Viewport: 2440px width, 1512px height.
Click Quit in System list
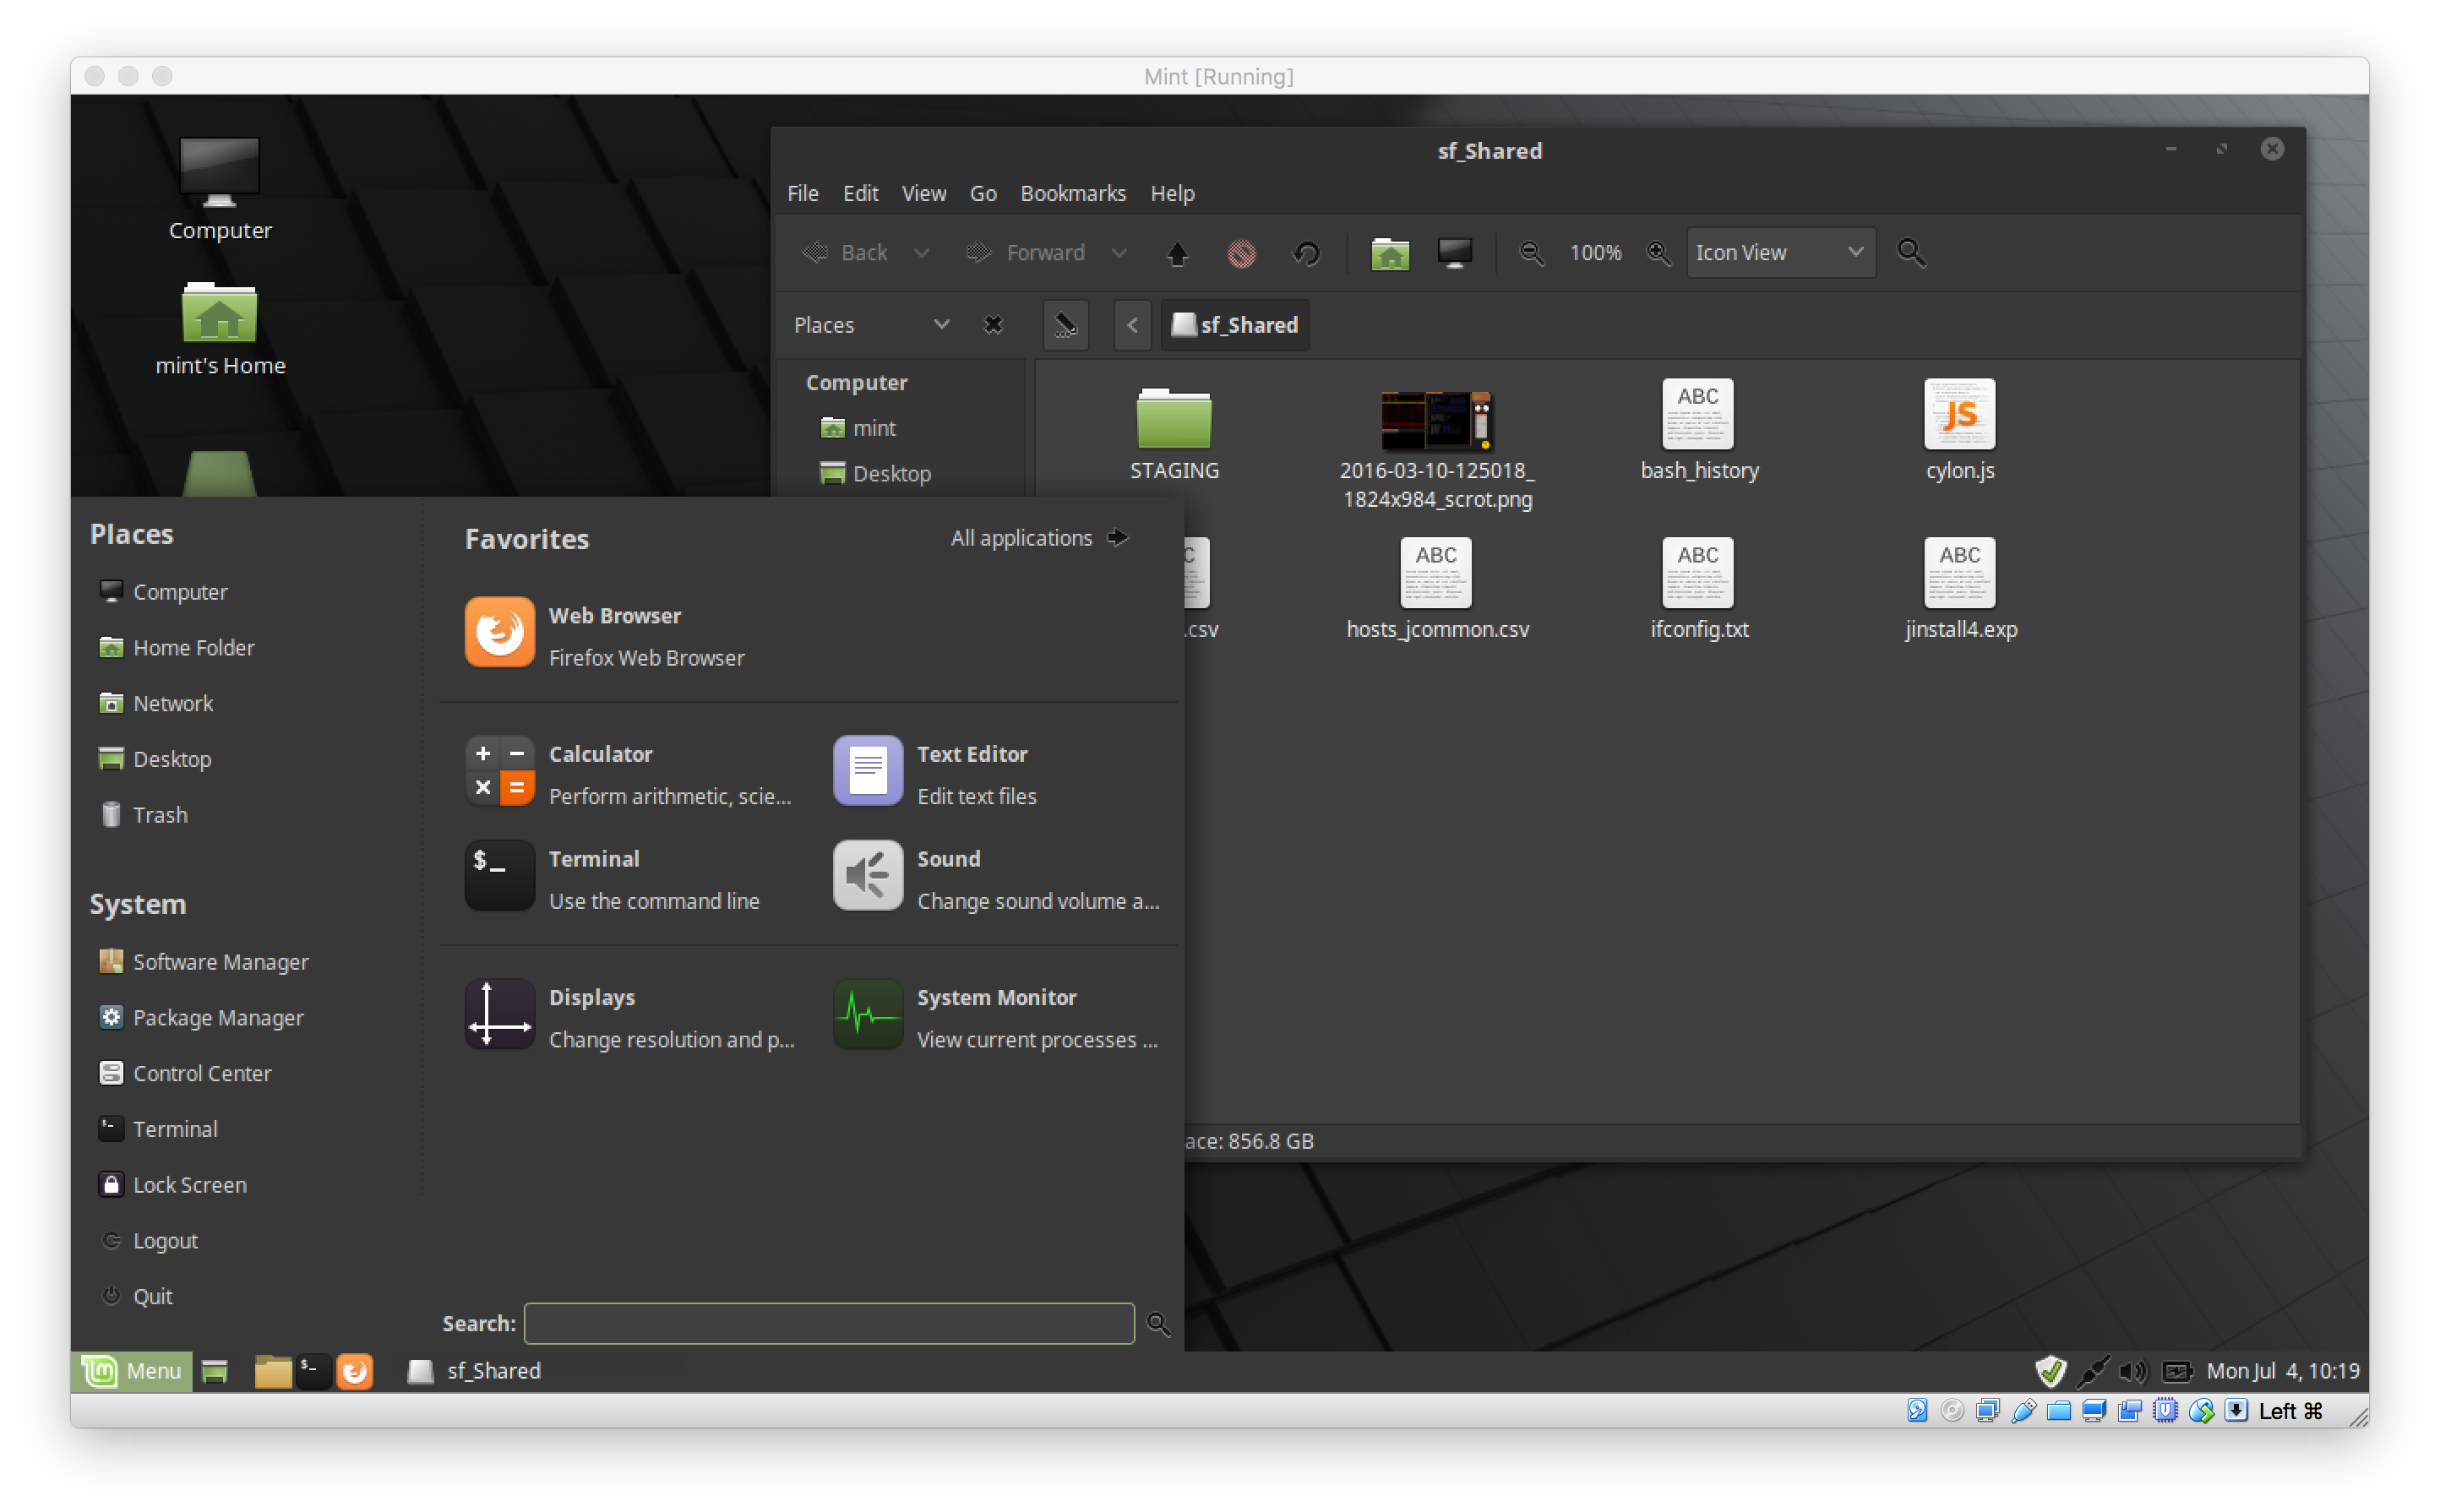tap(137, 1297)
